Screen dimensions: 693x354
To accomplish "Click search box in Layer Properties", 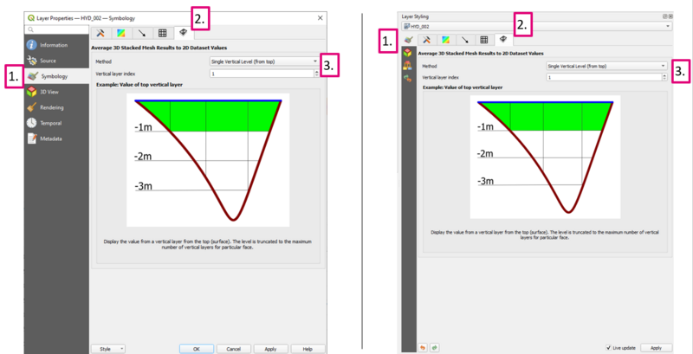I will tap(56, 29).
